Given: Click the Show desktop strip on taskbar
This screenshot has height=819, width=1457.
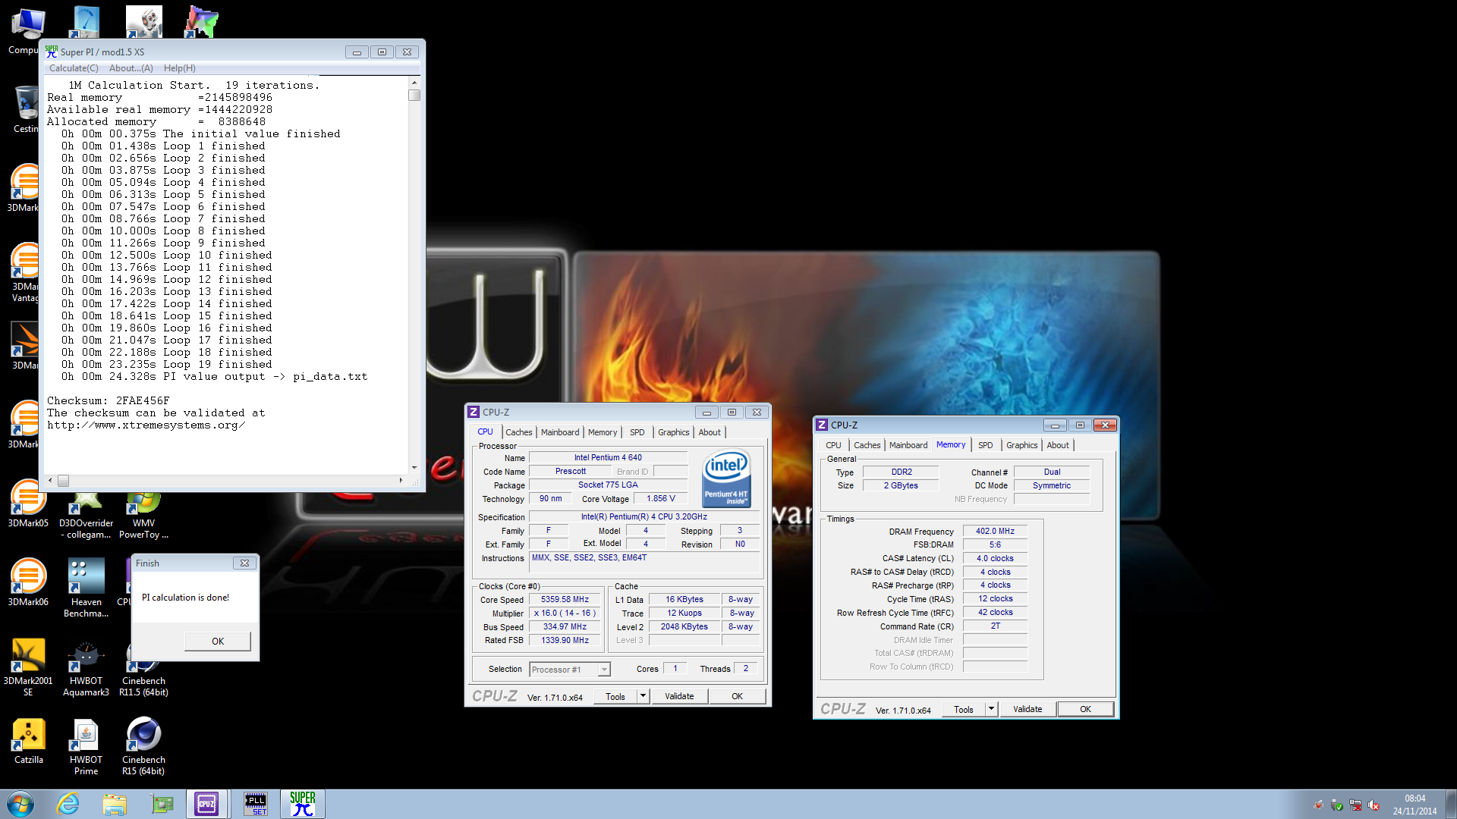Looking at the screenshot, I should pyautogui.click(x=1451, y=804).
